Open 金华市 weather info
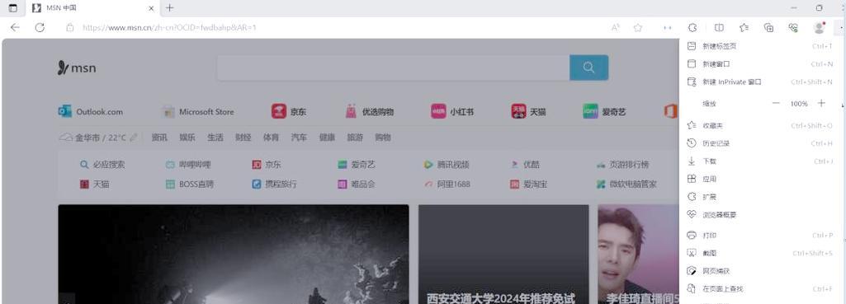 point(92,138)
